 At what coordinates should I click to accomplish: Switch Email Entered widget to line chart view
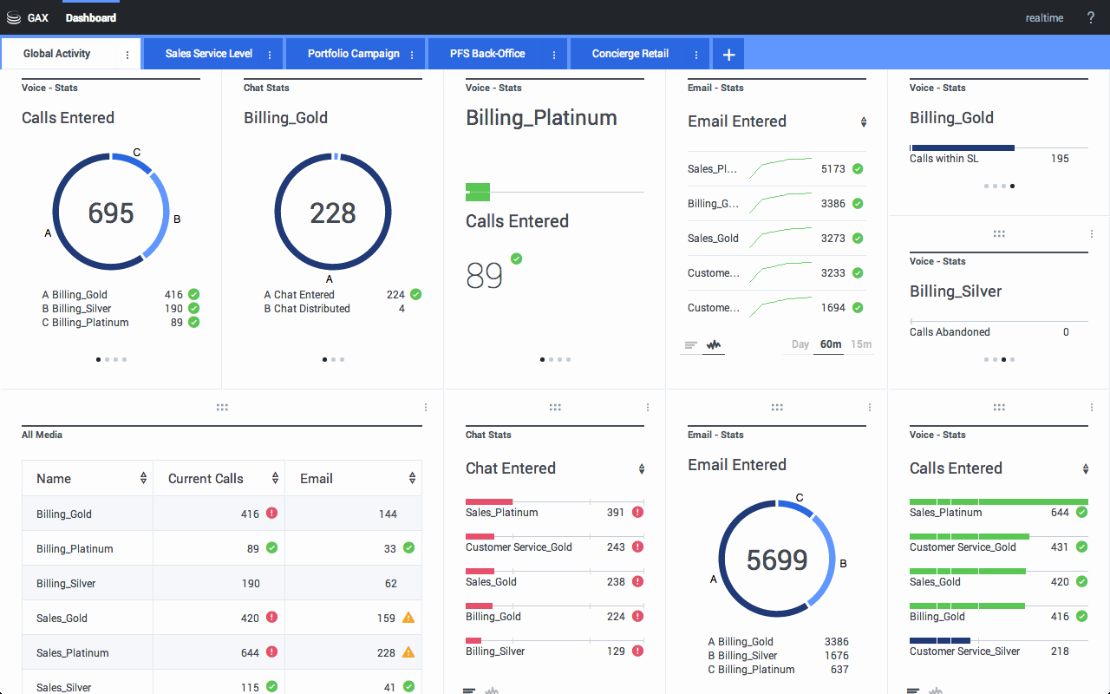[715, 344]
